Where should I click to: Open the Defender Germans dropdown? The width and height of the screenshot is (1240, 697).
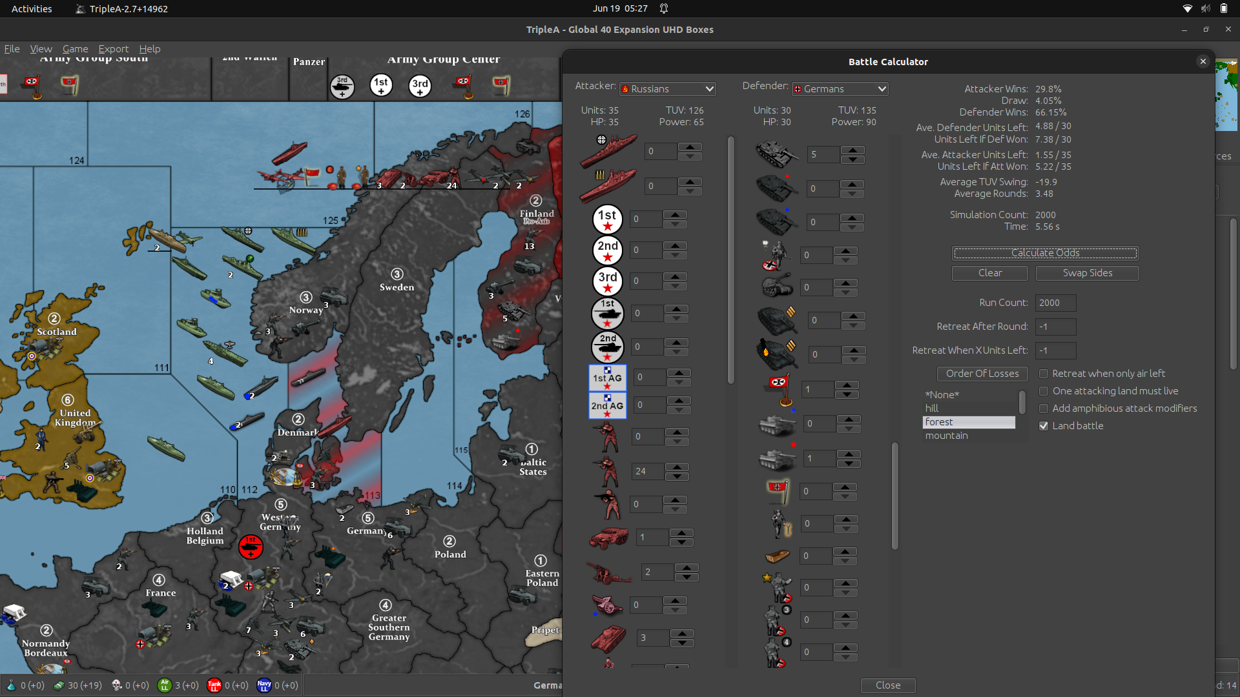coord(840,89)
